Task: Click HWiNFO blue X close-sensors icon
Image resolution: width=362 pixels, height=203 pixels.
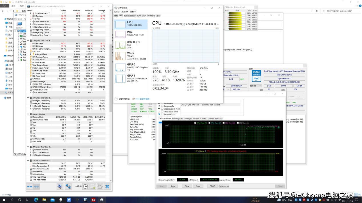Action: pos(107,186)
